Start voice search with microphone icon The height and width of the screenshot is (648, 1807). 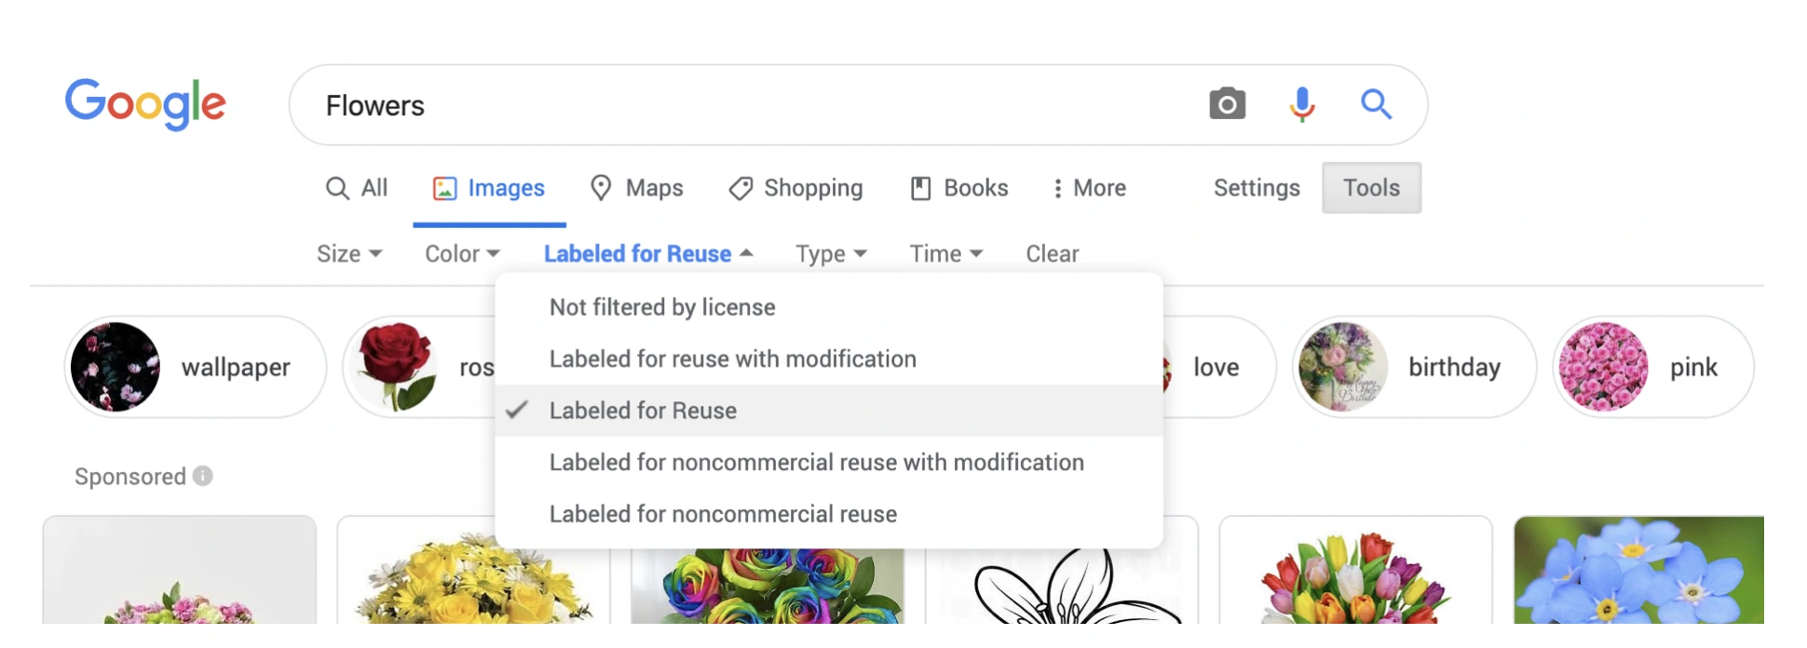tap(1302, 104)
